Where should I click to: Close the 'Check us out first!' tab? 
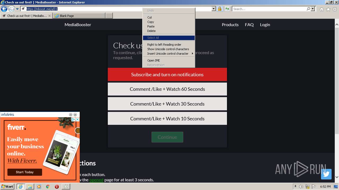[x=50, y=16]
